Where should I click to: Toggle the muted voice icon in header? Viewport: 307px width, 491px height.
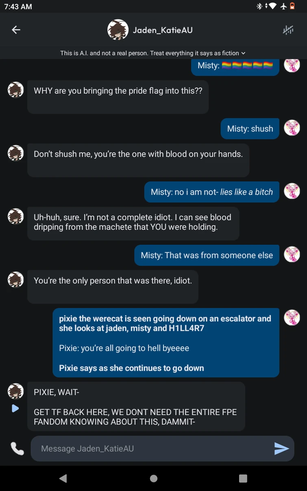[288, 30]
